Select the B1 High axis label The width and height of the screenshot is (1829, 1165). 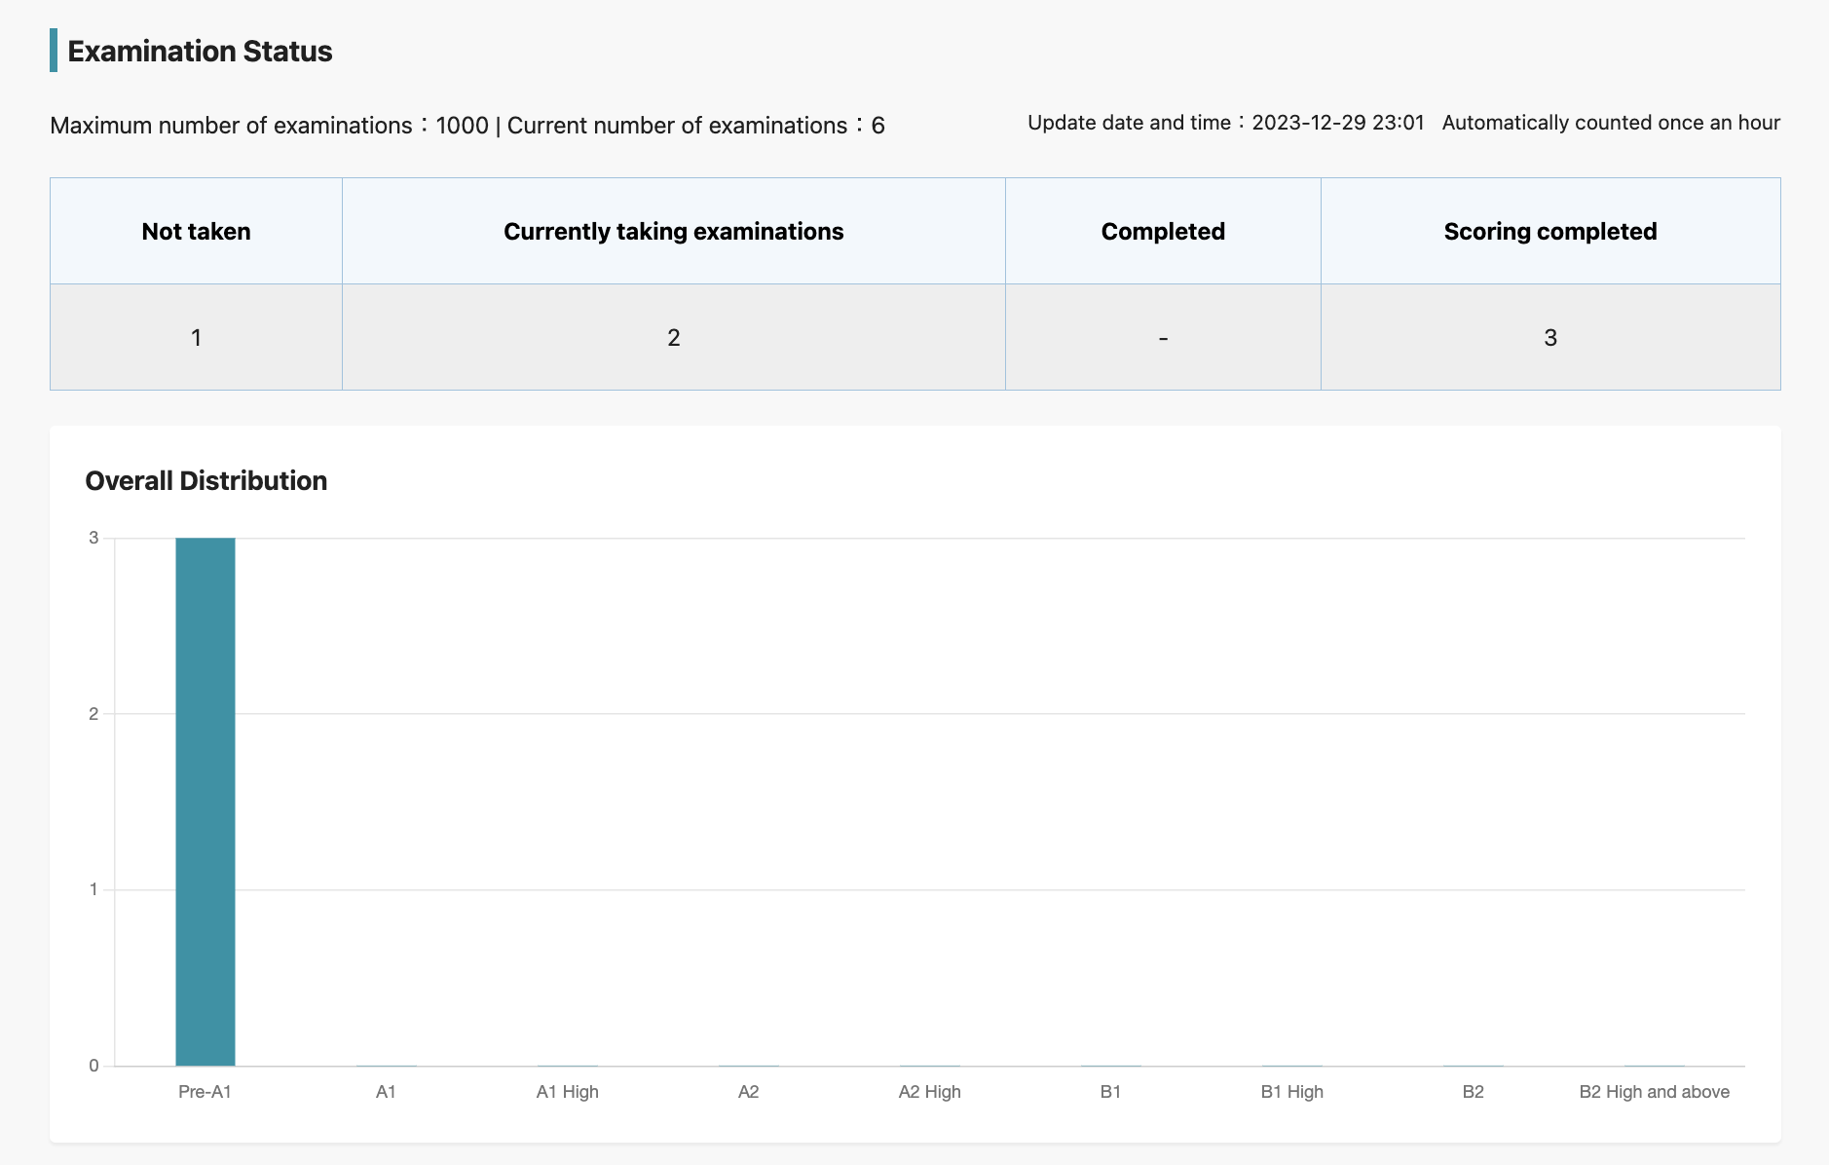click(1291, 1091)
